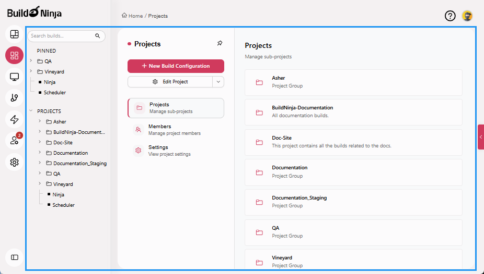Click folder icon on Doc-Site card
The height and width of the screenshot is (274, 484).
(x=259, y=142)
